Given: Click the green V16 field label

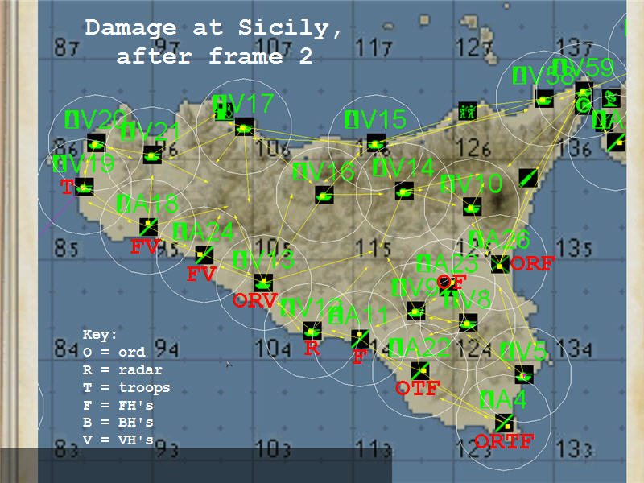Looking at the screenshot, I should [x=324, y=171].
